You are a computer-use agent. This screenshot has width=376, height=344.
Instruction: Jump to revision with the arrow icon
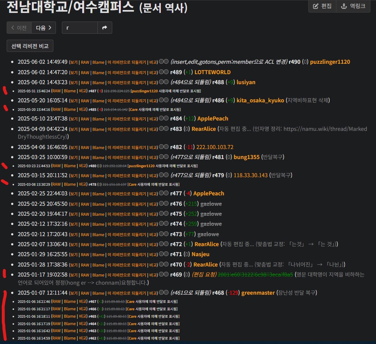coord(104,27)
